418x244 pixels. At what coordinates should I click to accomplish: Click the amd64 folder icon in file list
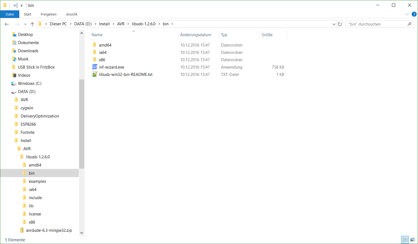click(95, 45)
